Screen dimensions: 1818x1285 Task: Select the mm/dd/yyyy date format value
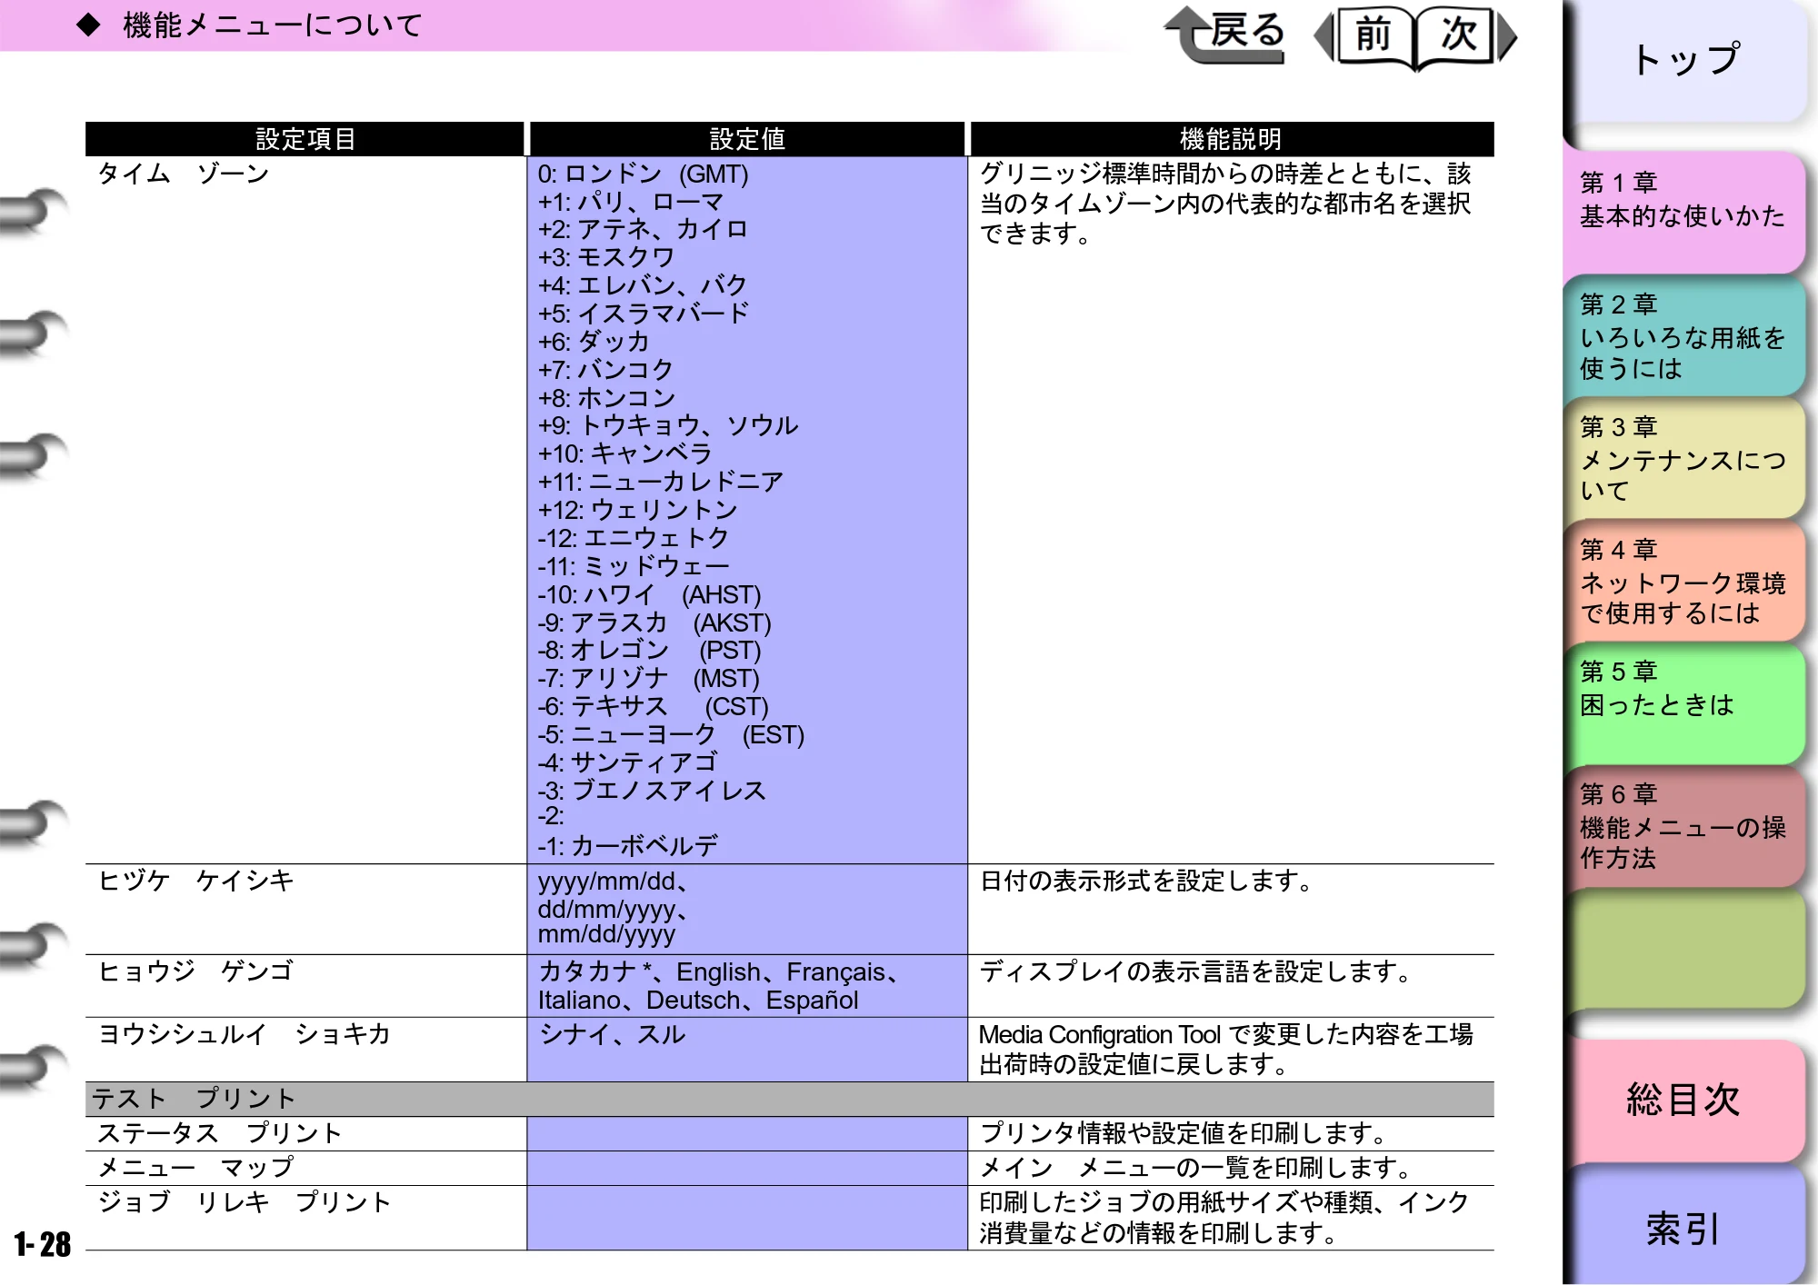[x=606, y=934]
